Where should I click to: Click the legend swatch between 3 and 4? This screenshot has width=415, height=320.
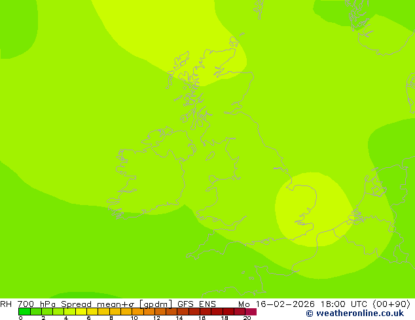pos(58,312)
